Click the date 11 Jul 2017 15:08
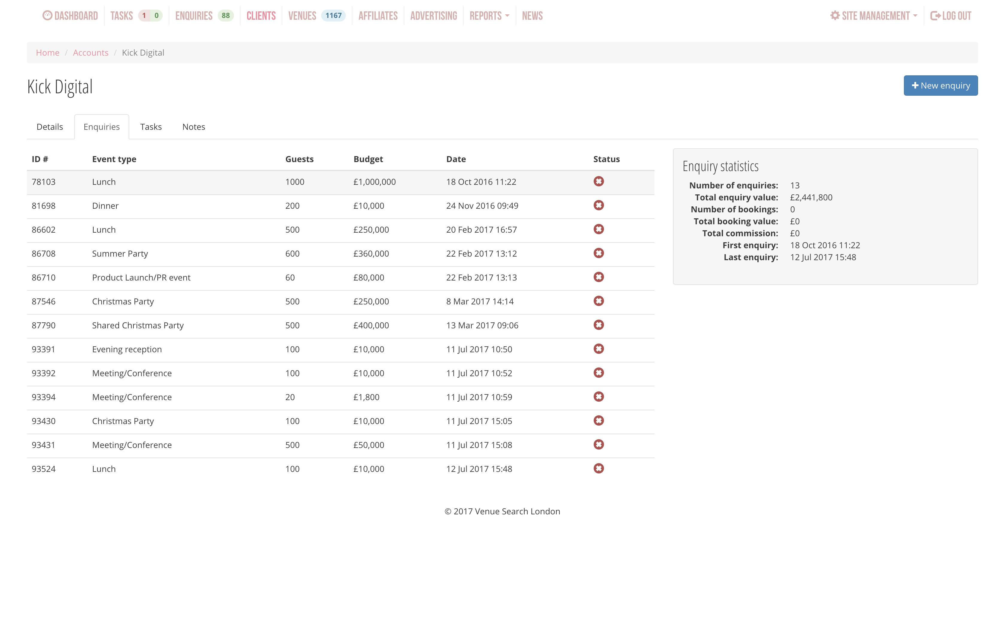 (479, 445)
